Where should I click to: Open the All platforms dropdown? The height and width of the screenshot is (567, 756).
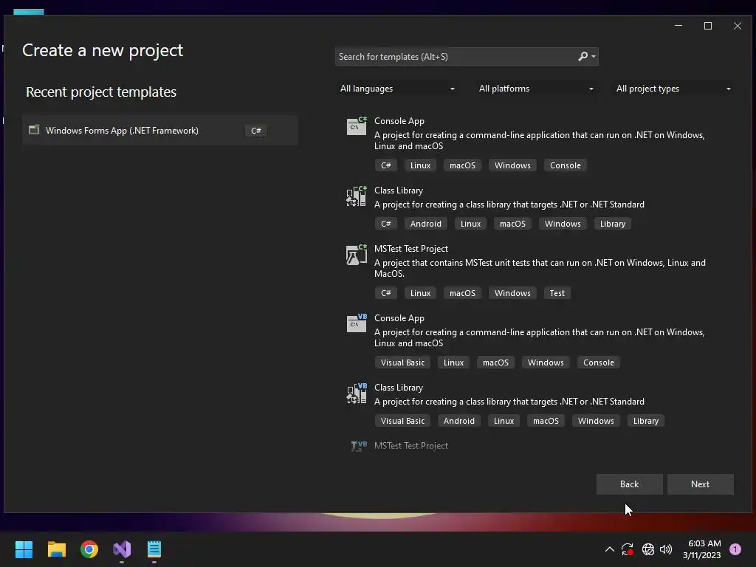coord(536,89)
